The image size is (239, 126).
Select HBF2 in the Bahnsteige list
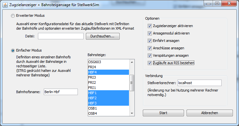click(108, 98)
